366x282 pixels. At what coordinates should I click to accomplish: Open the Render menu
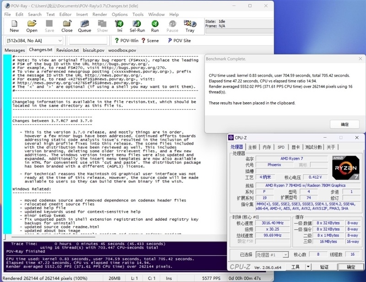(x=100, y=14)
